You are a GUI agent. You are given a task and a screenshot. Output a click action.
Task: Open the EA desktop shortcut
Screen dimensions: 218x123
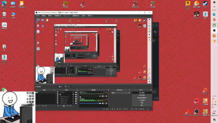[x=196, y=101]
